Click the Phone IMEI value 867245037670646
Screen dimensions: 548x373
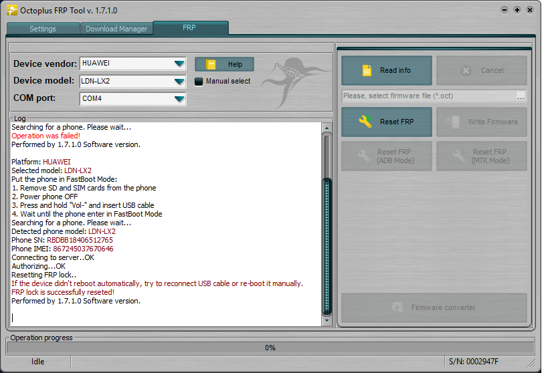83,249
